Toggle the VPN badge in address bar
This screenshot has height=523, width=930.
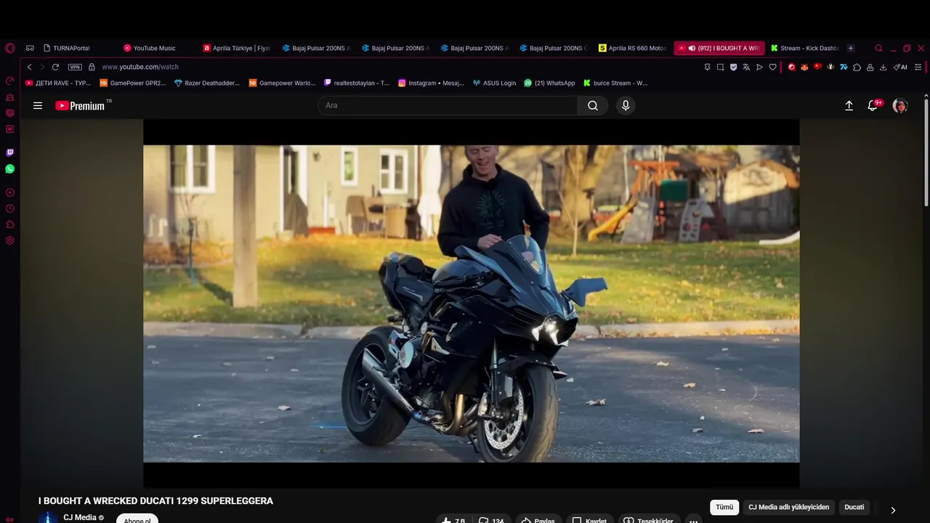(x=75, y=67)
